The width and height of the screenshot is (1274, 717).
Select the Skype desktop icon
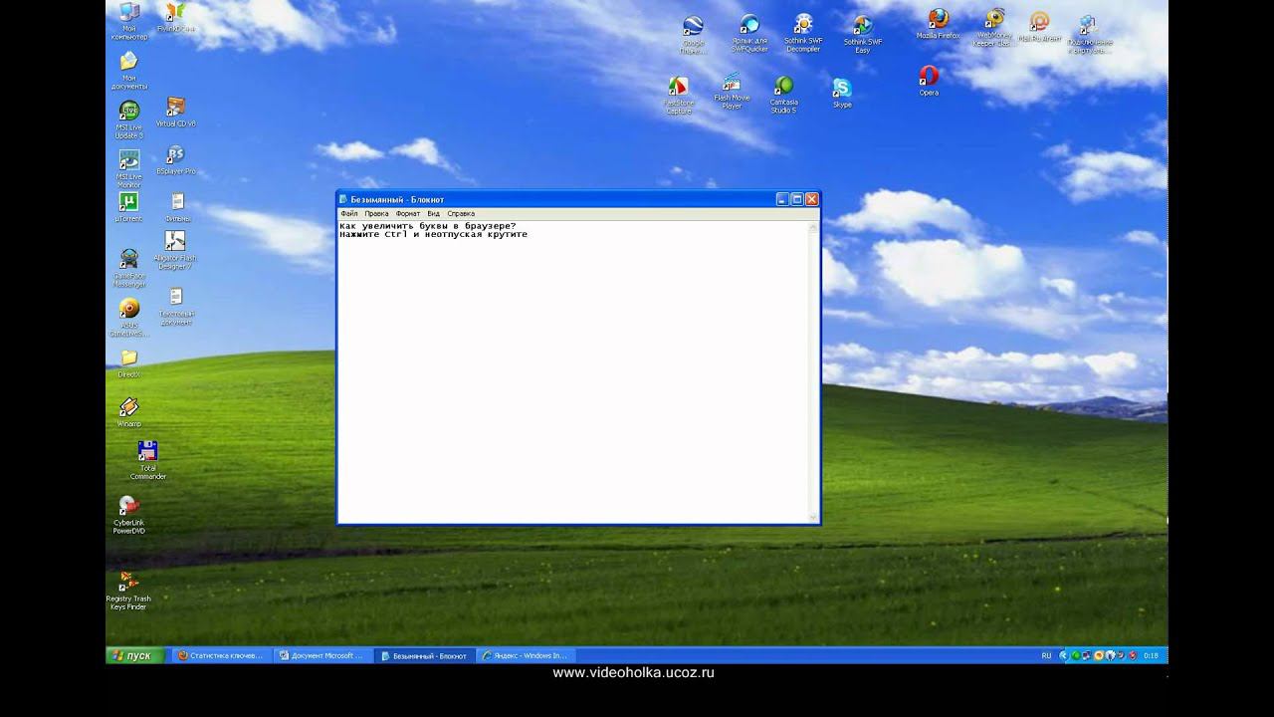[x=842, y=93]
